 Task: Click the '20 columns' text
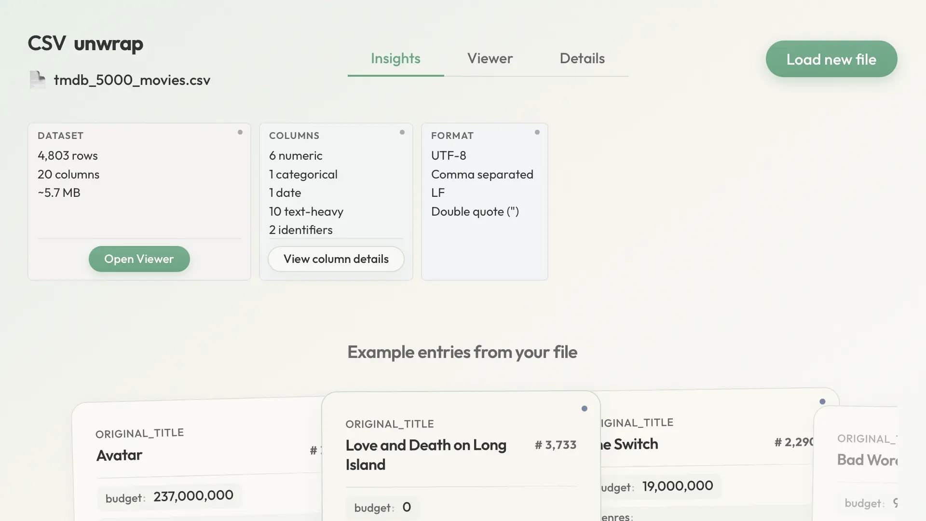tap(68, 174)
